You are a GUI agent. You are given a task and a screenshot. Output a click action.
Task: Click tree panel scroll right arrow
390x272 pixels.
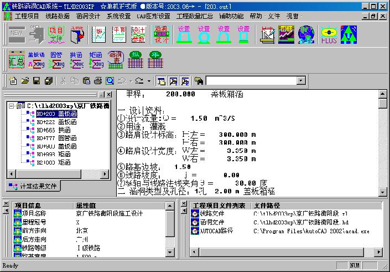105,173
